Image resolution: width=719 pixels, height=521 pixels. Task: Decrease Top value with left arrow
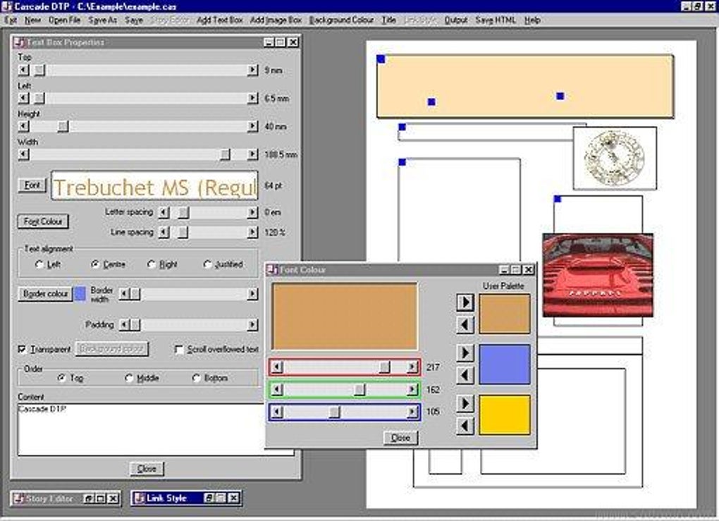[23, 71]
